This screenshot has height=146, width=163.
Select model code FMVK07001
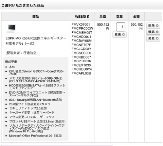click(81, 25)
